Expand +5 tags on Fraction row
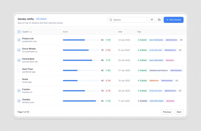This screenshot has width=201, height=131. pyautogui.click(x=180, y=91)
